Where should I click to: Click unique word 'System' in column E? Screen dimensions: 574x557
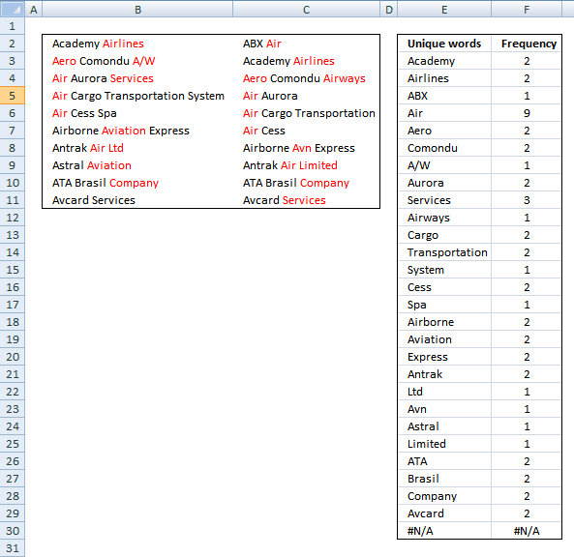tap(444, 270)
